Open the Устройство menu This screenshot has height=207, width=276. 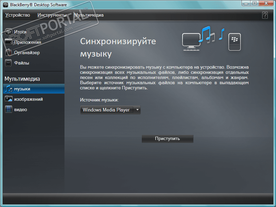(x=18, y=15)
